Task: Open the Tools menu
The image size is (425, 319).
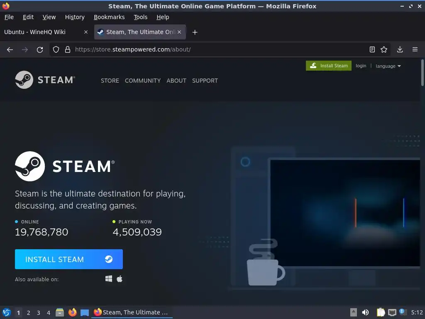Action: coord(140,17)
